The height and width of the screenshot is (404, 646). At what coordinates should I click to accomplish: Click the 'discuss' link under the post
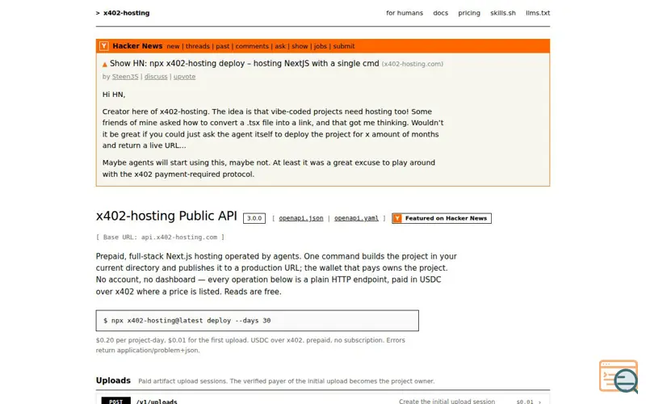tap(156, 77)
